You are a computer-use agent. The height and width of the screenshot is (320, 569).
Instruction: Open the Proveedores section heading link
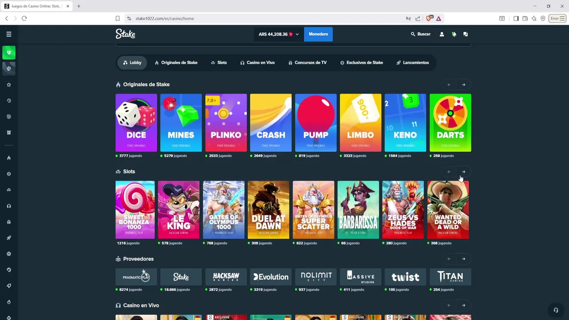135,259
